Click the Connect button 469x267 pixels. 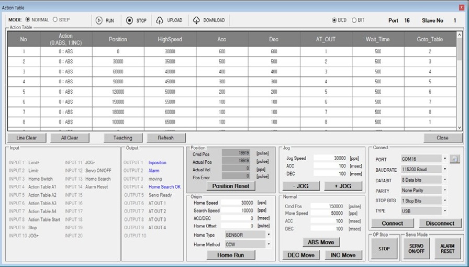[x=393, y=224]
